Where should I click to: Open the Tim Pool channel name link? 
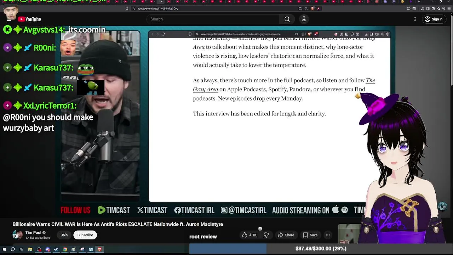pos(33,233)
